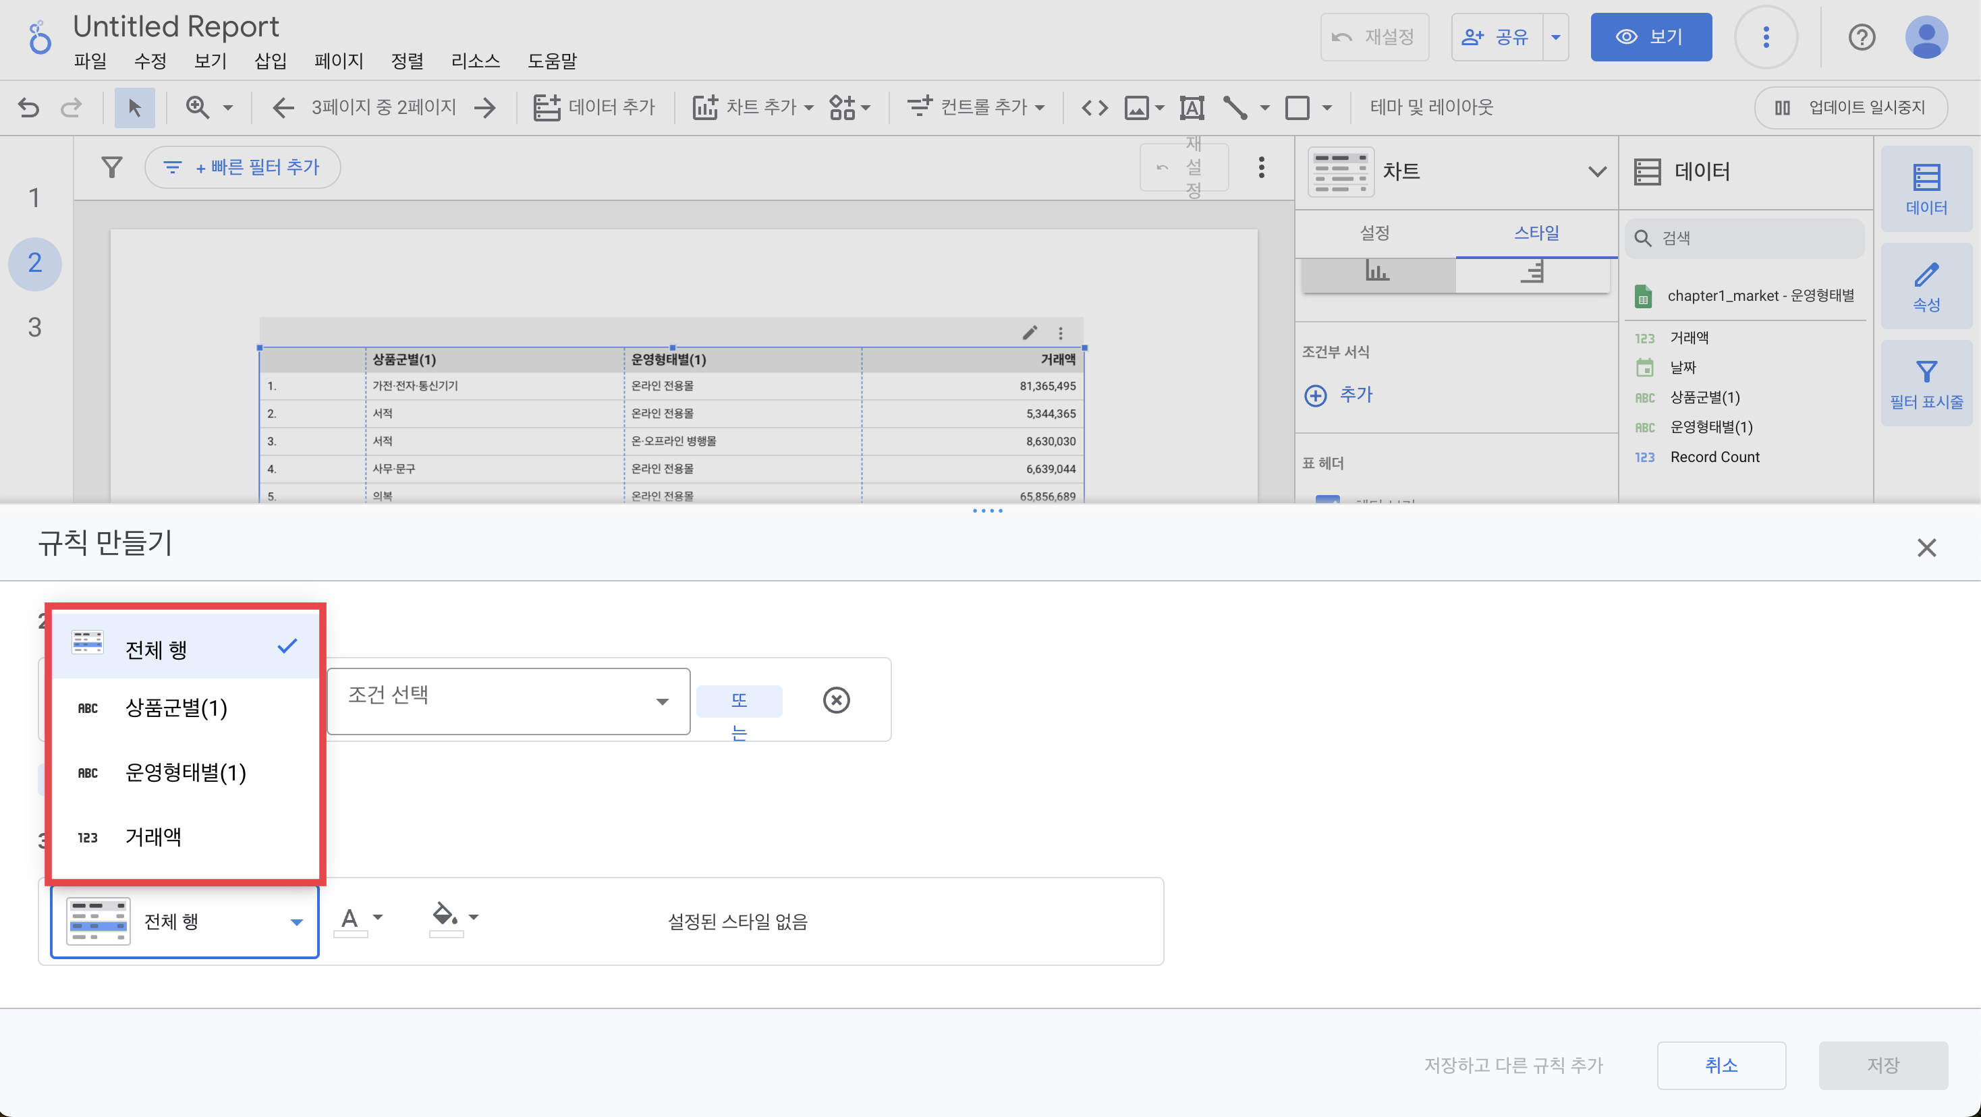Select the text box tool icon
The width and height of the screenshot is (1981, 1117).
(1191, 108)
